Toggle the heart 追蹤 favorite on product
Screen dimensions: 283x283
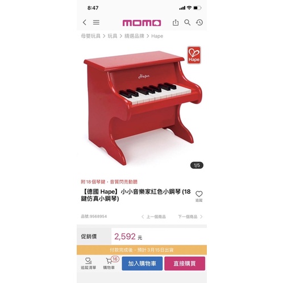[x=199, y=196]
